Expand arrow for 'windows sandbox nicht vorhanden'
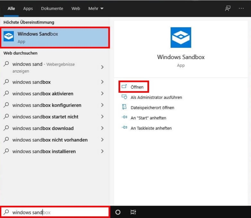The image size is (251, 218). tap(102, 140)
